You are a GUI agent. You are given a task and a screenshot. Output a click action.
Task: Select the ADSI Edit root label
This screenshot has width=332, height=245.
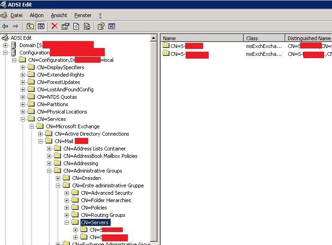tap(21, 38)
